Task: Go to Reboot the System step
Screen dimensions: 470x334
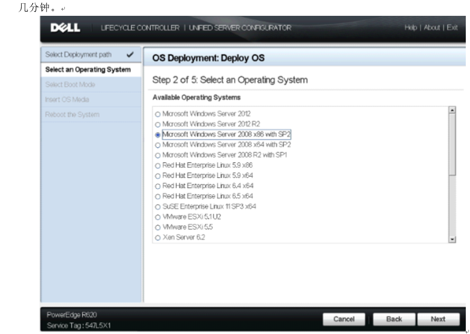Action: coord(91,114)
